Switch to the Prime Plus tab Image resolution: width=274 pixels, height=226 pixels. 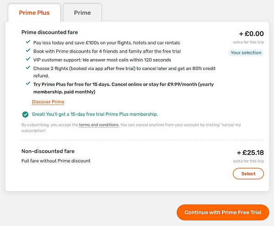tap(34, 13)
